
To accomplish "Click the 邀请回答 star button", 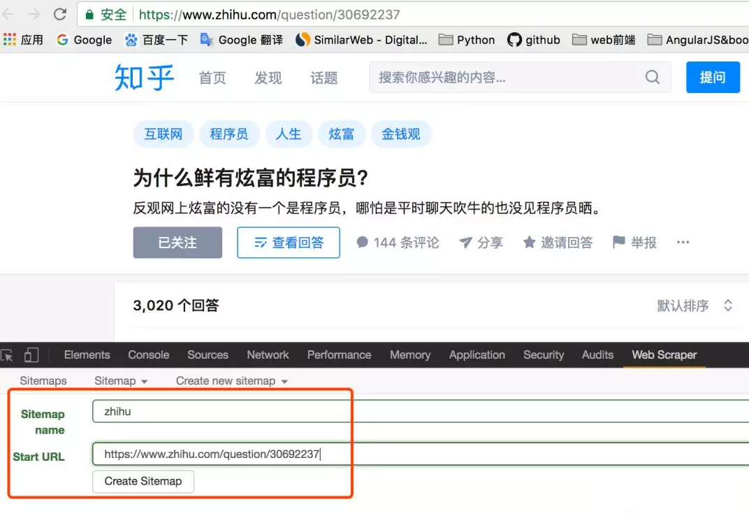I will coord(558,243).
